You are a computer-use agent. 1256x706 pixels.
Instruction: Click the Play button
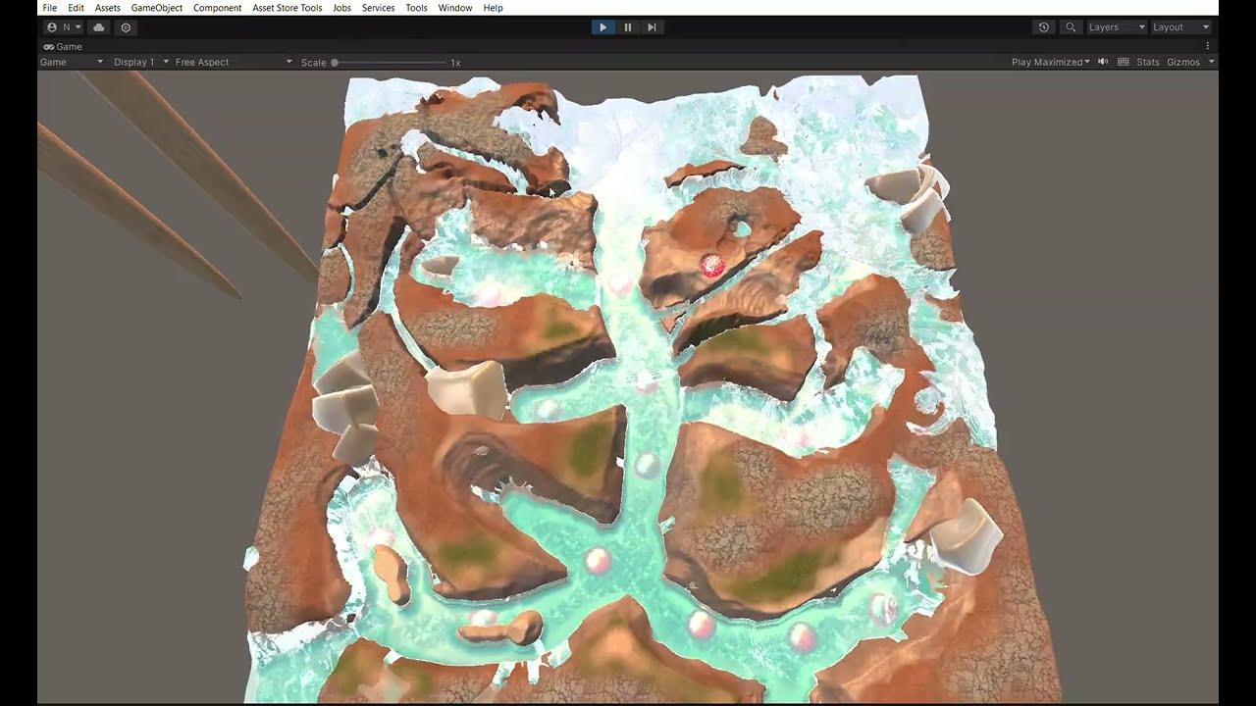coord(603,27)
